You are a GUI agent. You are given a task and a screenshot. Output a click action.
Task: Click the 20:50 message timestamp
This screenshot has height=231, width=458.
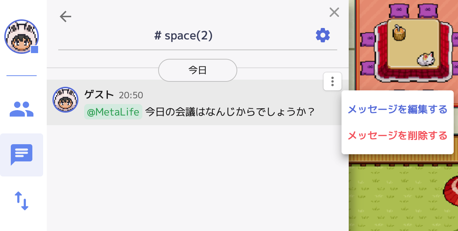131,95
